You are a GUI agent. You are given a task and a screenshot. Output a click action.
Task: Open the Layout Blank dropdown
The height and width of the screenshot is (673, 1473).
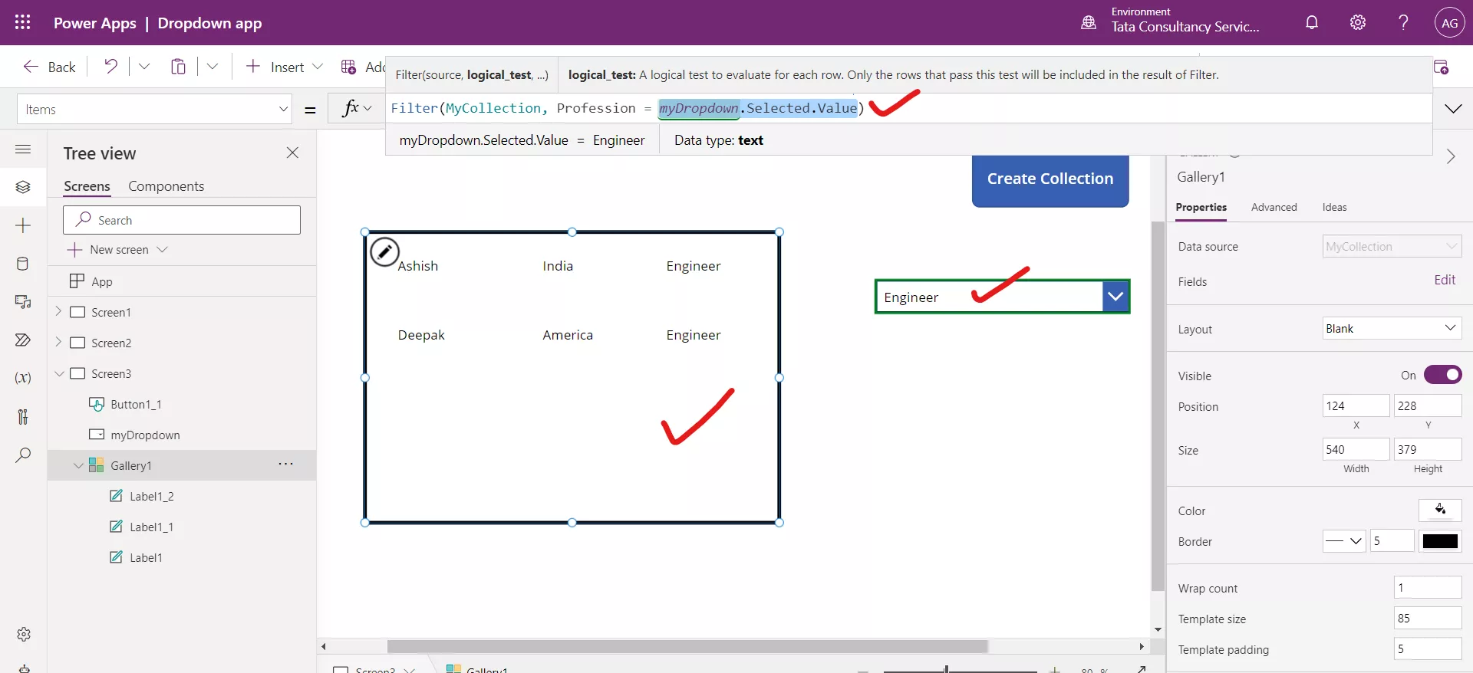click(x=1392, y=328)
